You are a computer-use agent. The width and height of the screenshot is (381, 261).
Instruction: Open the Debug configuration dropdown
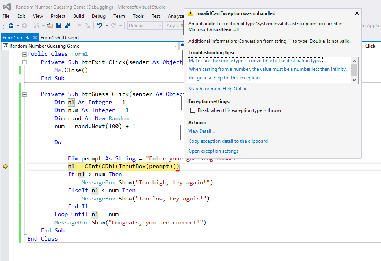tap(160, 26)
